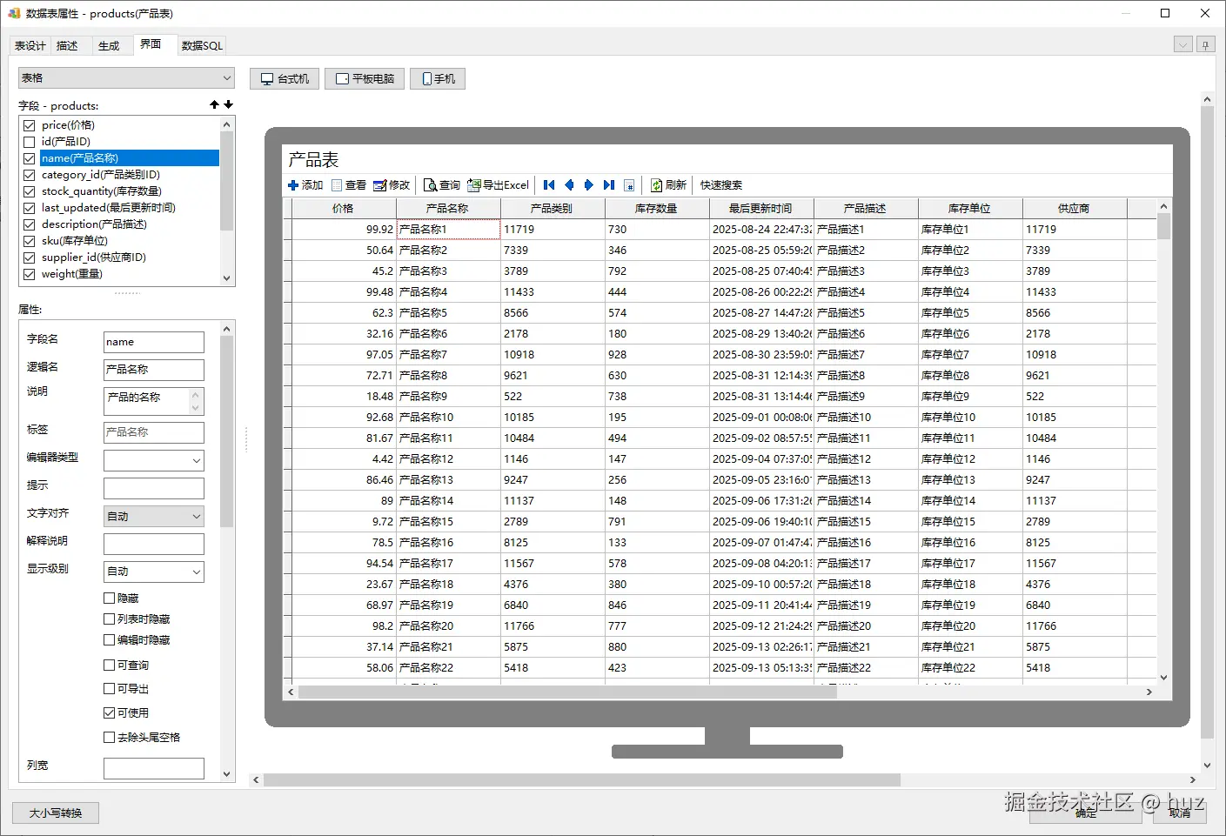Toggle the category_id(产品类别ID) checkbox

[30, 175]
